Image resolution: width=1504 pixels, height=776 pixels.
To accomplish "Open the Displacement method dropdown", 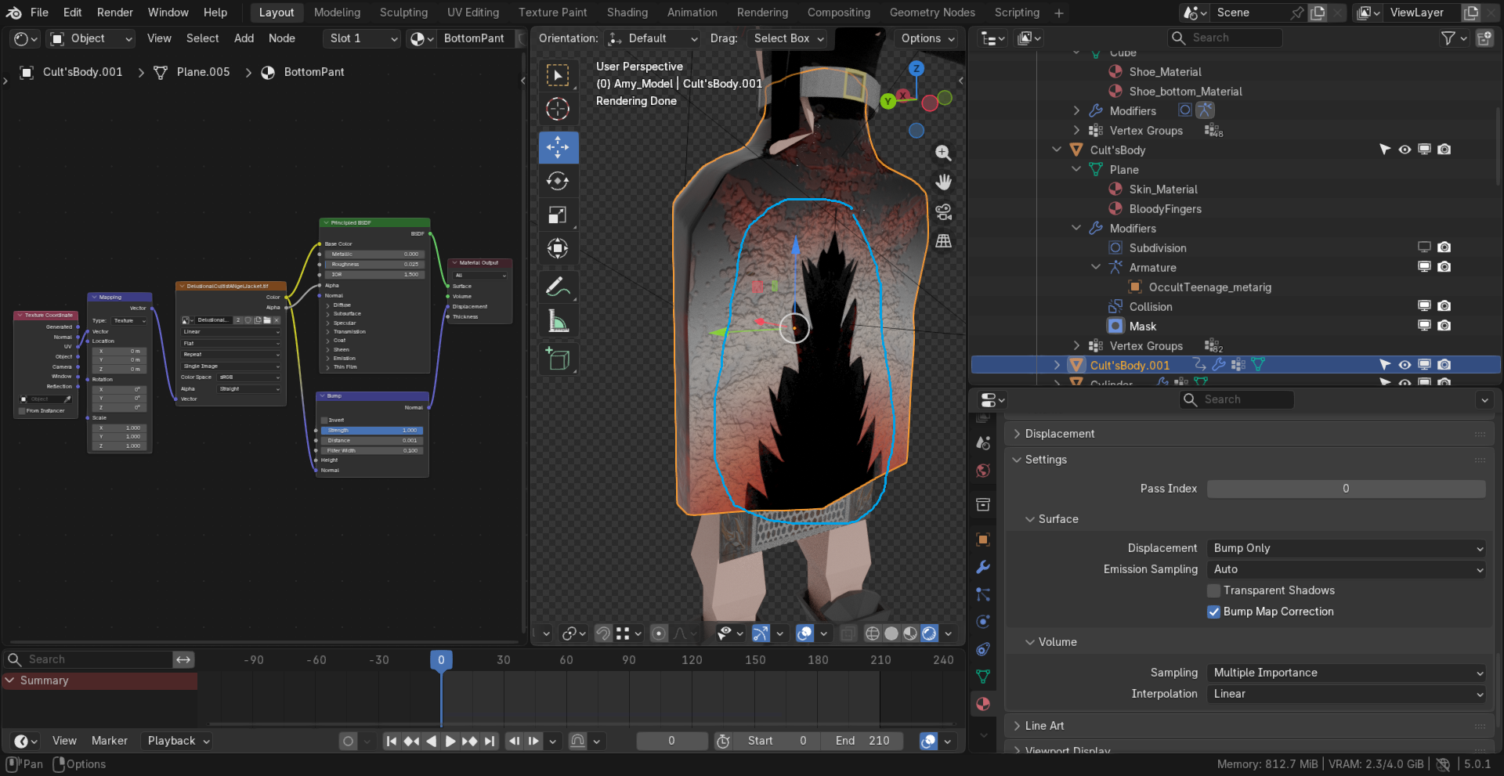I will click(x=1346, y=548).
